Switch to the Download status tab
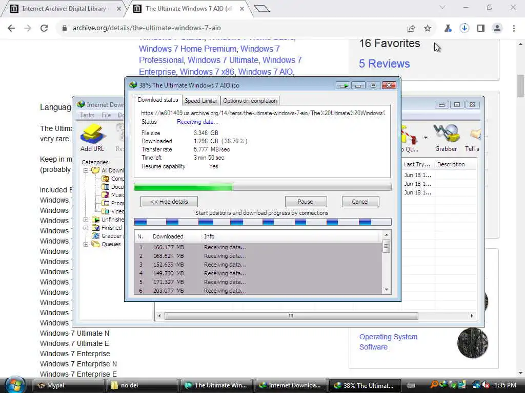The width and height of the screenshot is (525, 393). tap(158, 100)
